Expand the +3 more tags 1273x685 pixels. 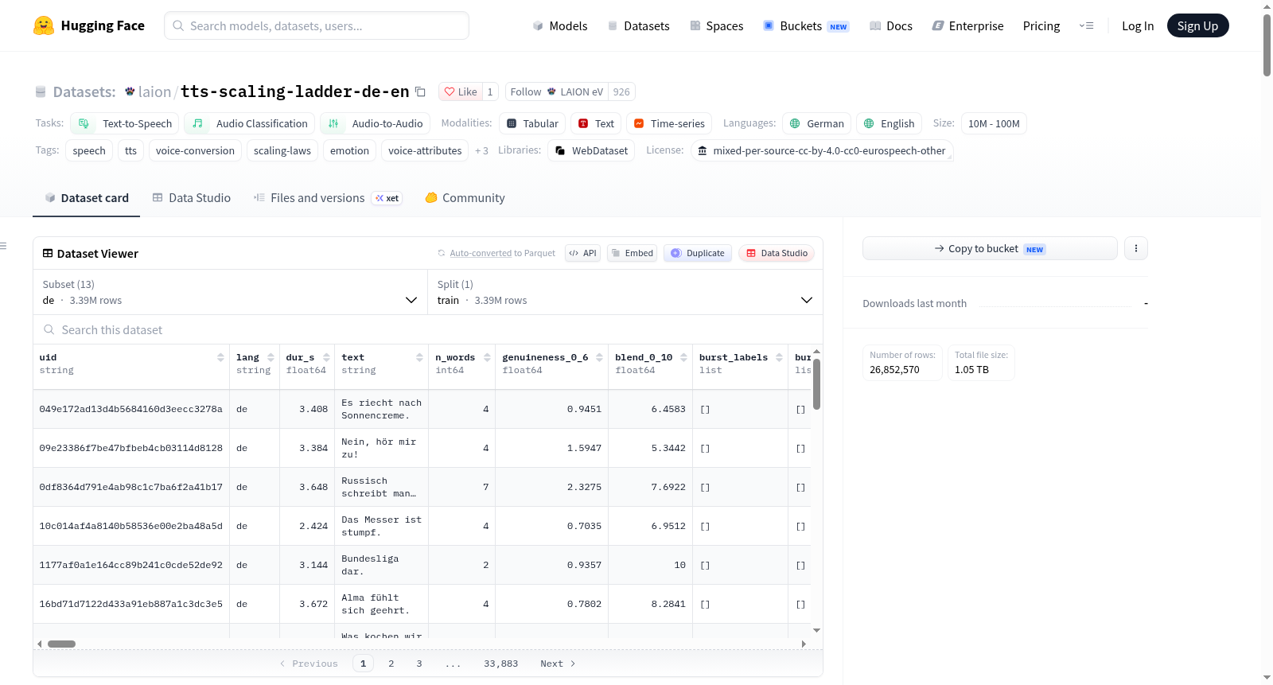[481, 150]
